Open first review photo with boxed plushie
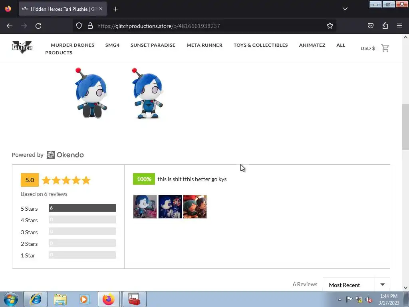Image resolution: width=409 pixels, height=307 pixels. click(x=145, y=207)
